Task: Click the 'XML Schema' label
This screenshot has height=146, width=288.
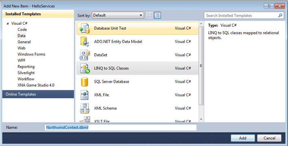Action: pyautogui.click(x=105, y=108)
